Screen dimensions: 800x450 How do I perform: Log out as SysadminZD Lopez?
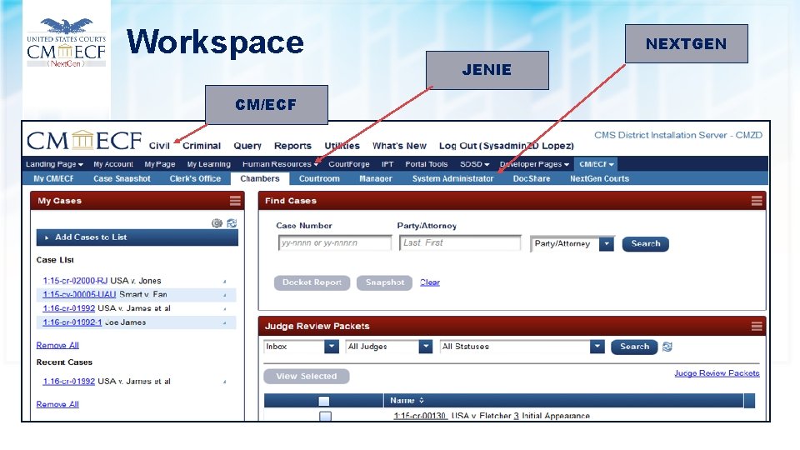pyautogui.click(x=506, y=146)
